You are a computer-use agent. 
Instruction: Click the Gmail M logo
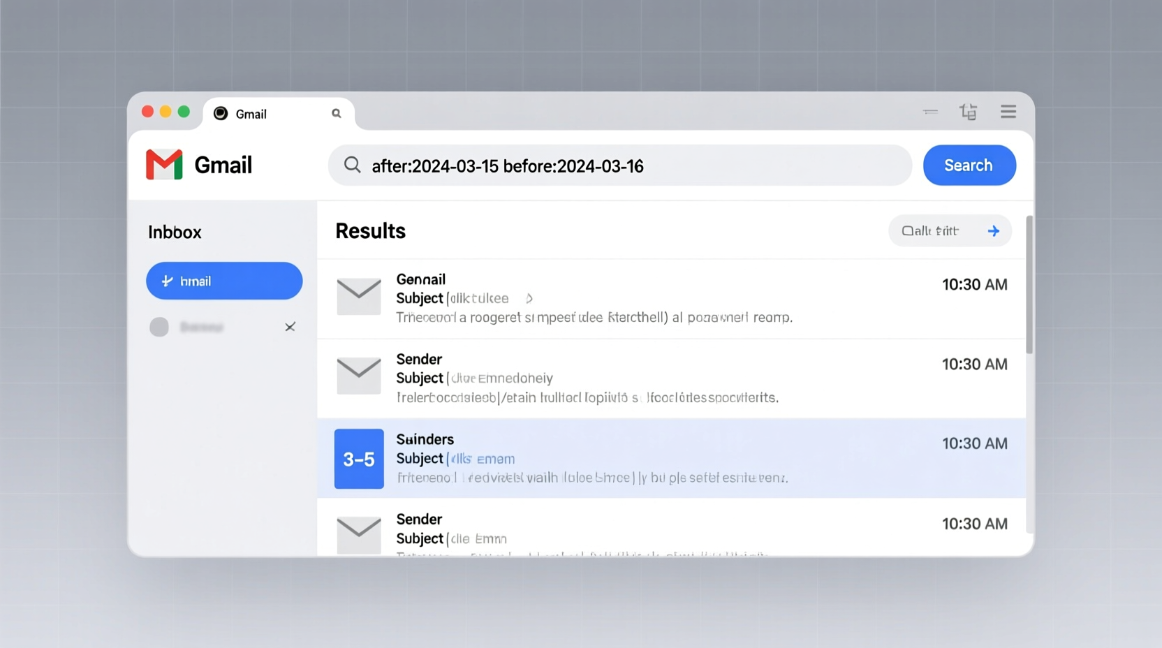(164, 165)
